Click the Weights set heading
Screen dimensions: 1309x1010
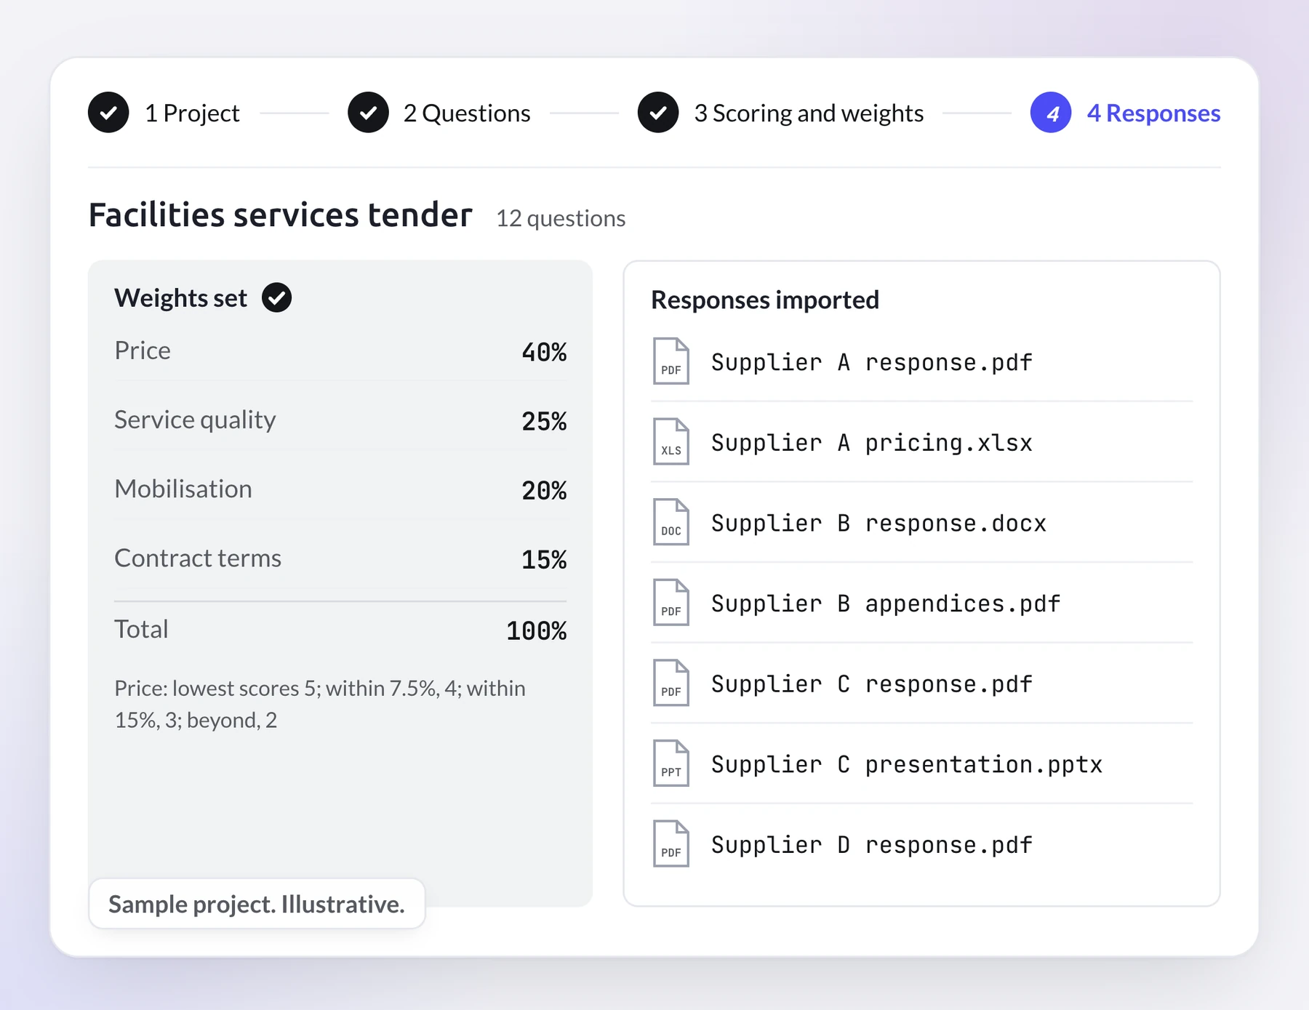pos(181,298)
